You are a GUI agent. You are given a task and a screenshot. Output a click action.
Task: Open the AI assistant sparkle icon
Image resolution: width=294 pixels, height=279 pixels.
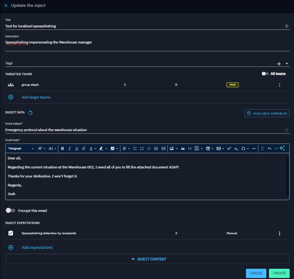[282, 148]
